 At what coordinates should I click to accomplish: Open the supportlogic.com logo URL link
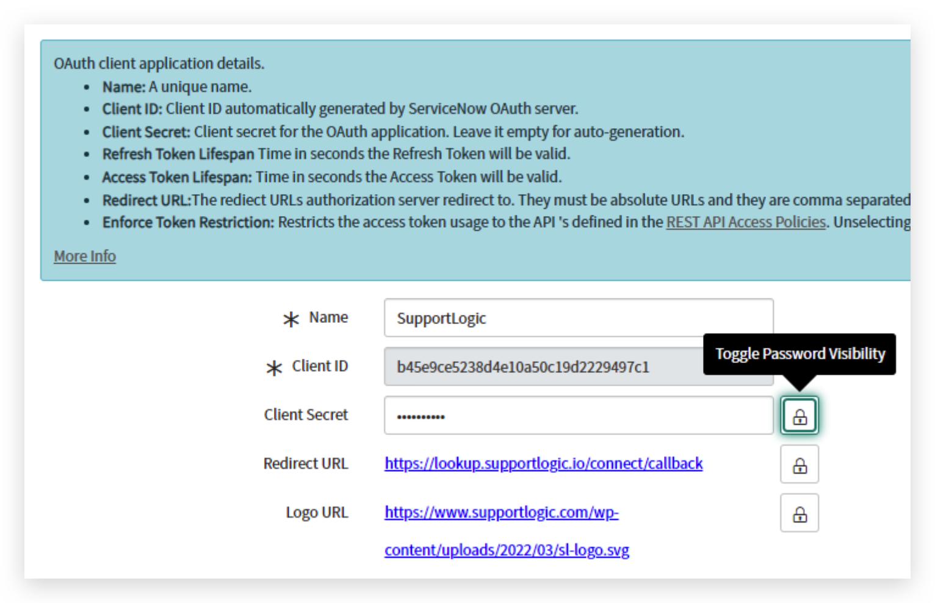pyautogui.click(x=507, y=531)
